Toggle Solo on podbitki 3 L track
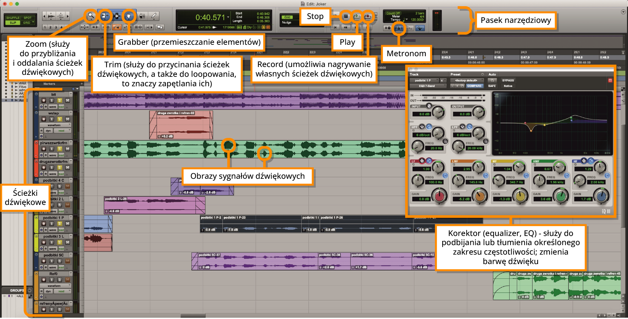 click(60, 243)
